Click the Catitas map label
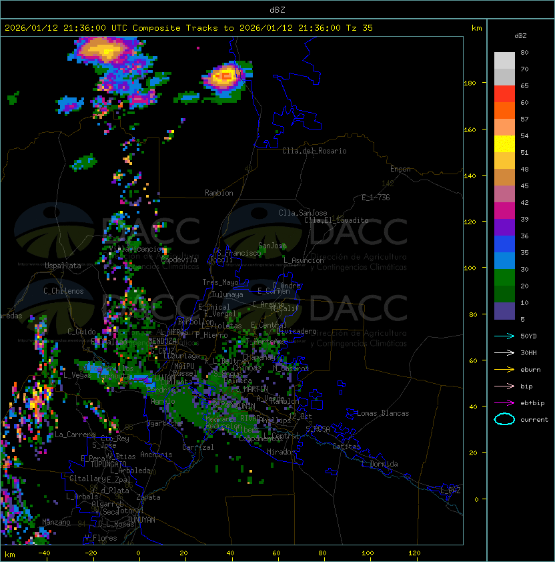The height and width of the screenshot is (562, 555). pos(346,447)
